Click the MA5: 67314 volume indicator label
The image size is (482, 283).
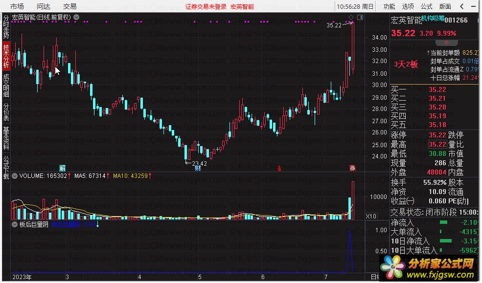[92, 176]
